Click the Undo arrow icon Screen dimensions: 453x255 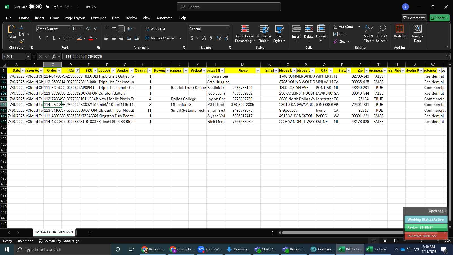tap(56, 7)
